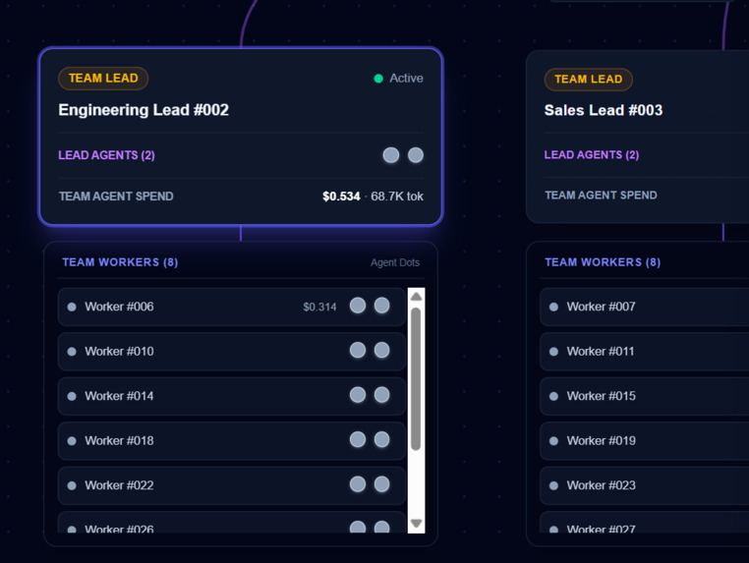Click the Agent Dots label
Viewport: 749px width, 563px height.
point(395,262)
